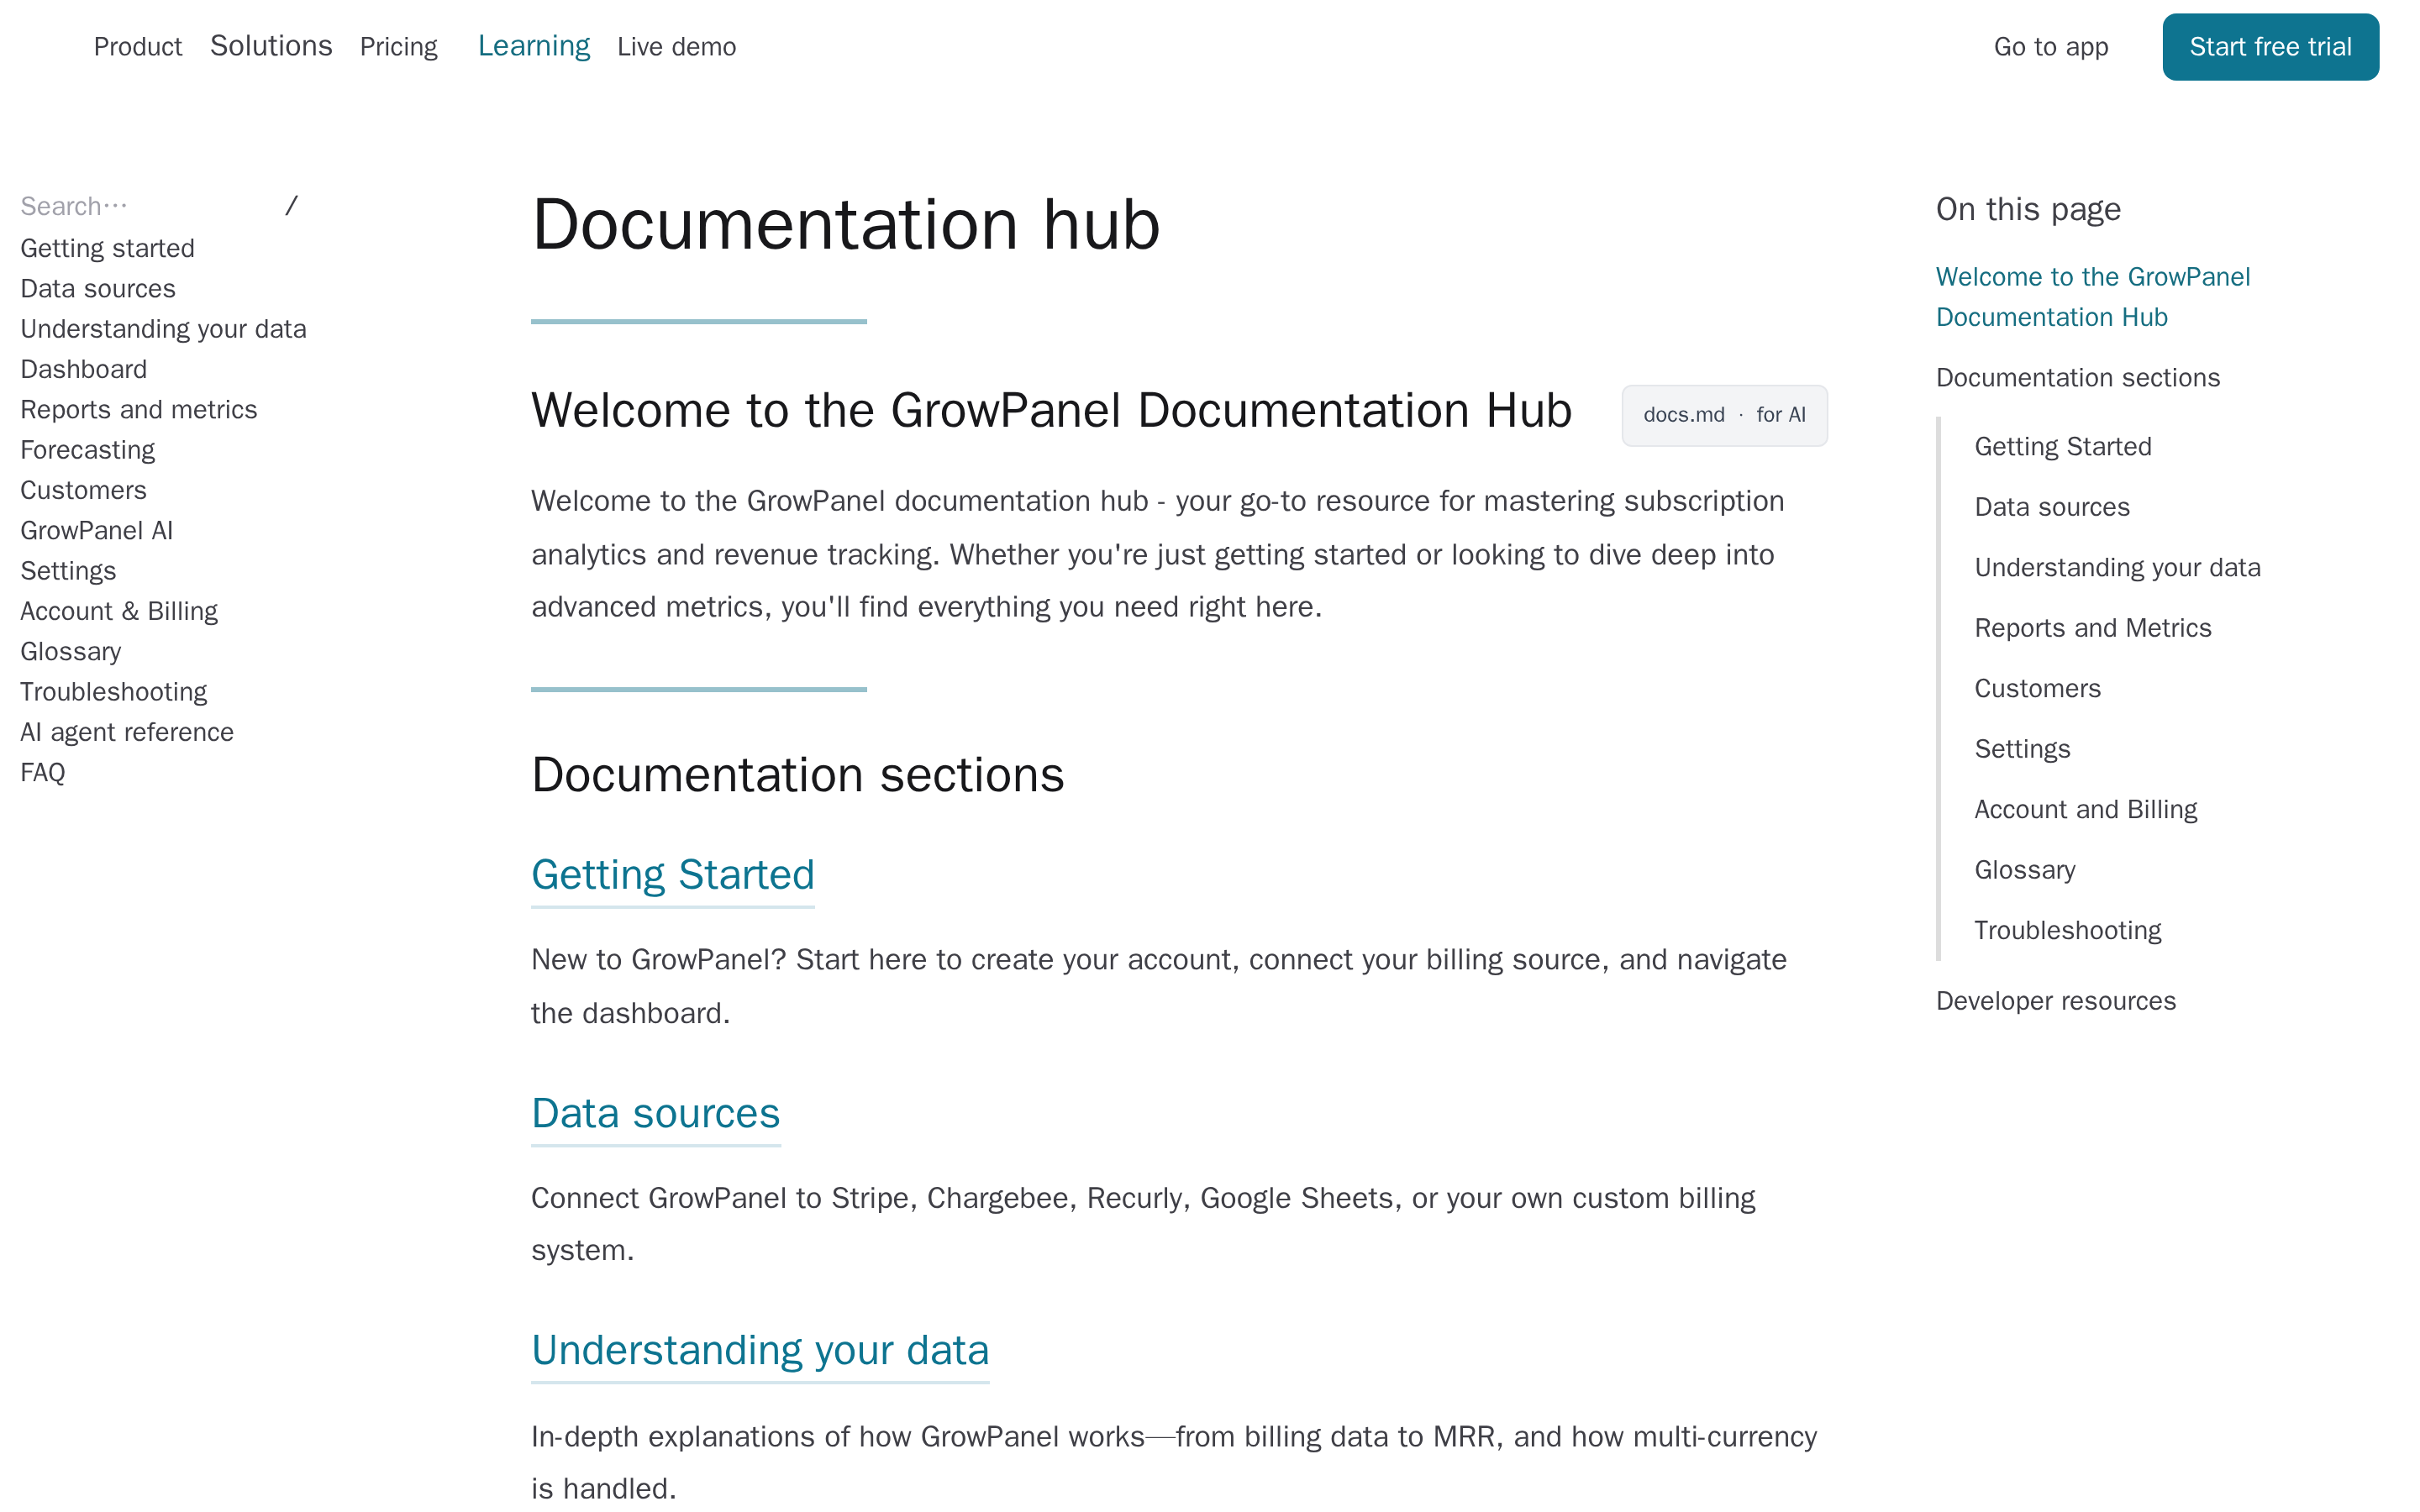Viewport: 2420px width, 1512px height.
Task: Open Data sources in the left sidebar
Action: [98, 289]
